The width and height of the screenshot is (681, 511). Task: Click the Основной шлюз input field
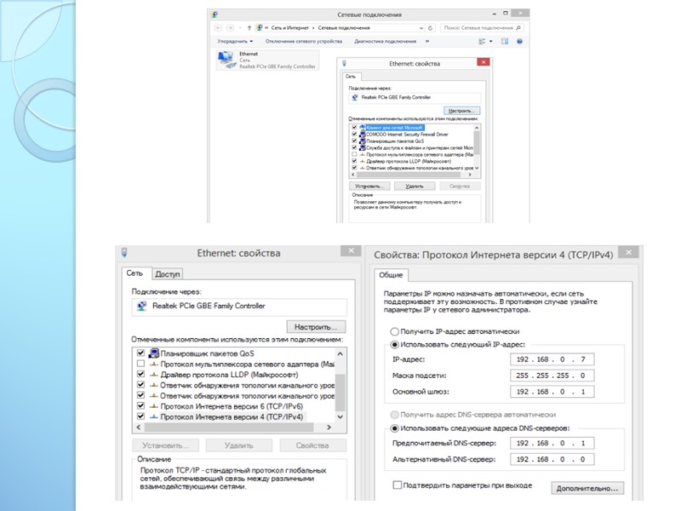[552, 392]
